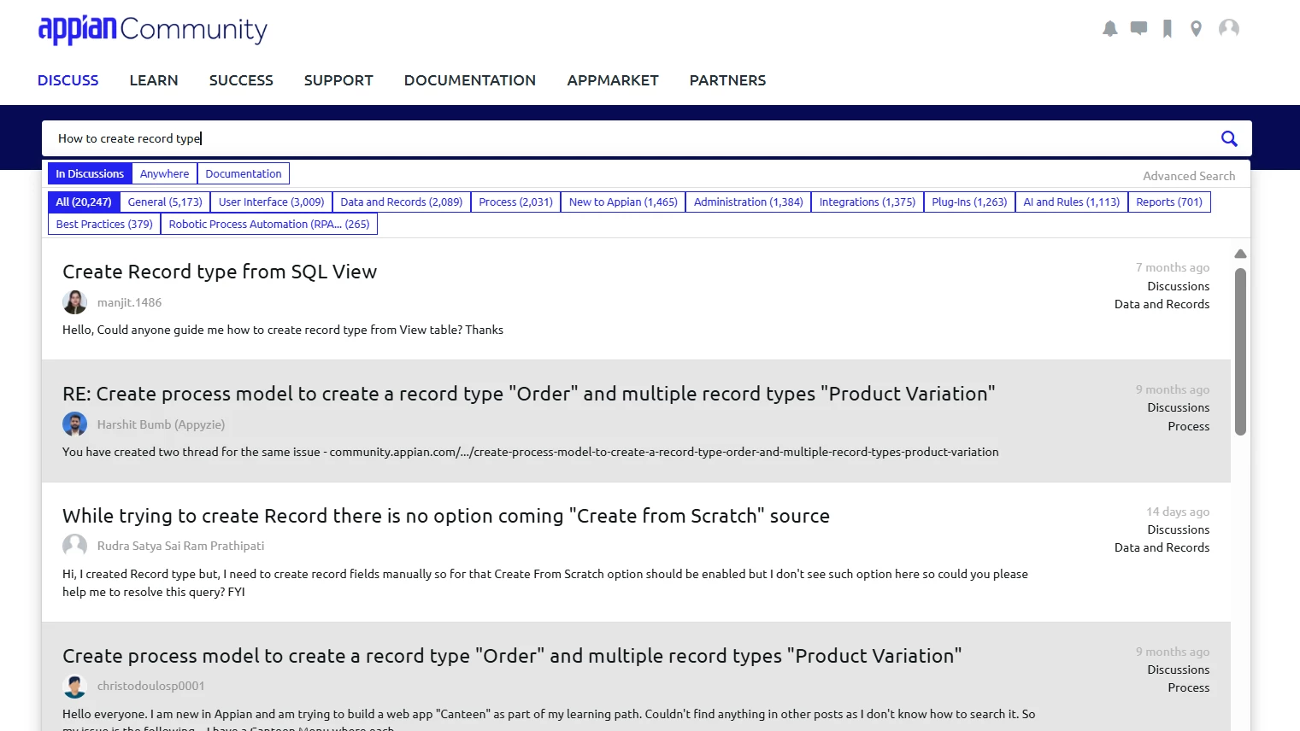
Task: Open the notifications bell icon
Action: coord(1109,29)
